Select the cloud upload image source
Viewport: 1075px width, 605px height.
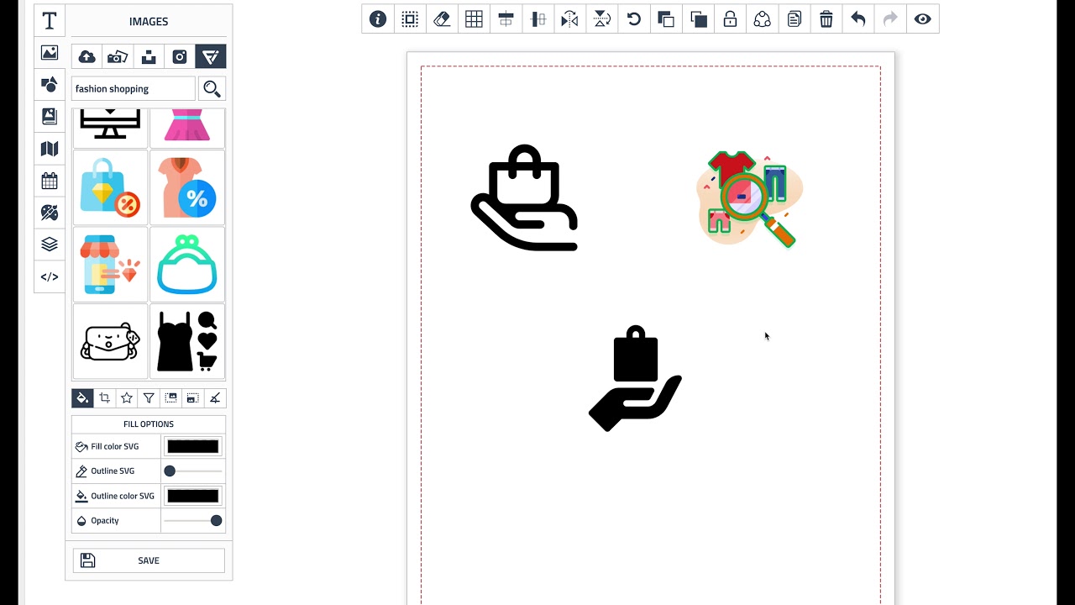pos(87,56)
